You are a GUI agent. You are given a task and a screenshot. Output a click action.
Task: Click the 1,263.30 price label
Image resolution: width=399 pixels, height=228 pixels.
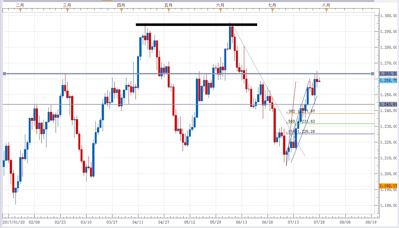click(x=388, y=73)
